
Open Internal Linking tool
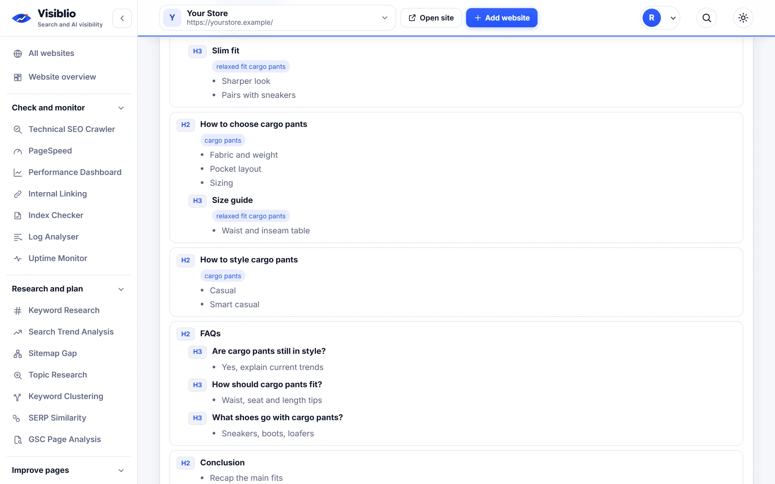[57, 194]
